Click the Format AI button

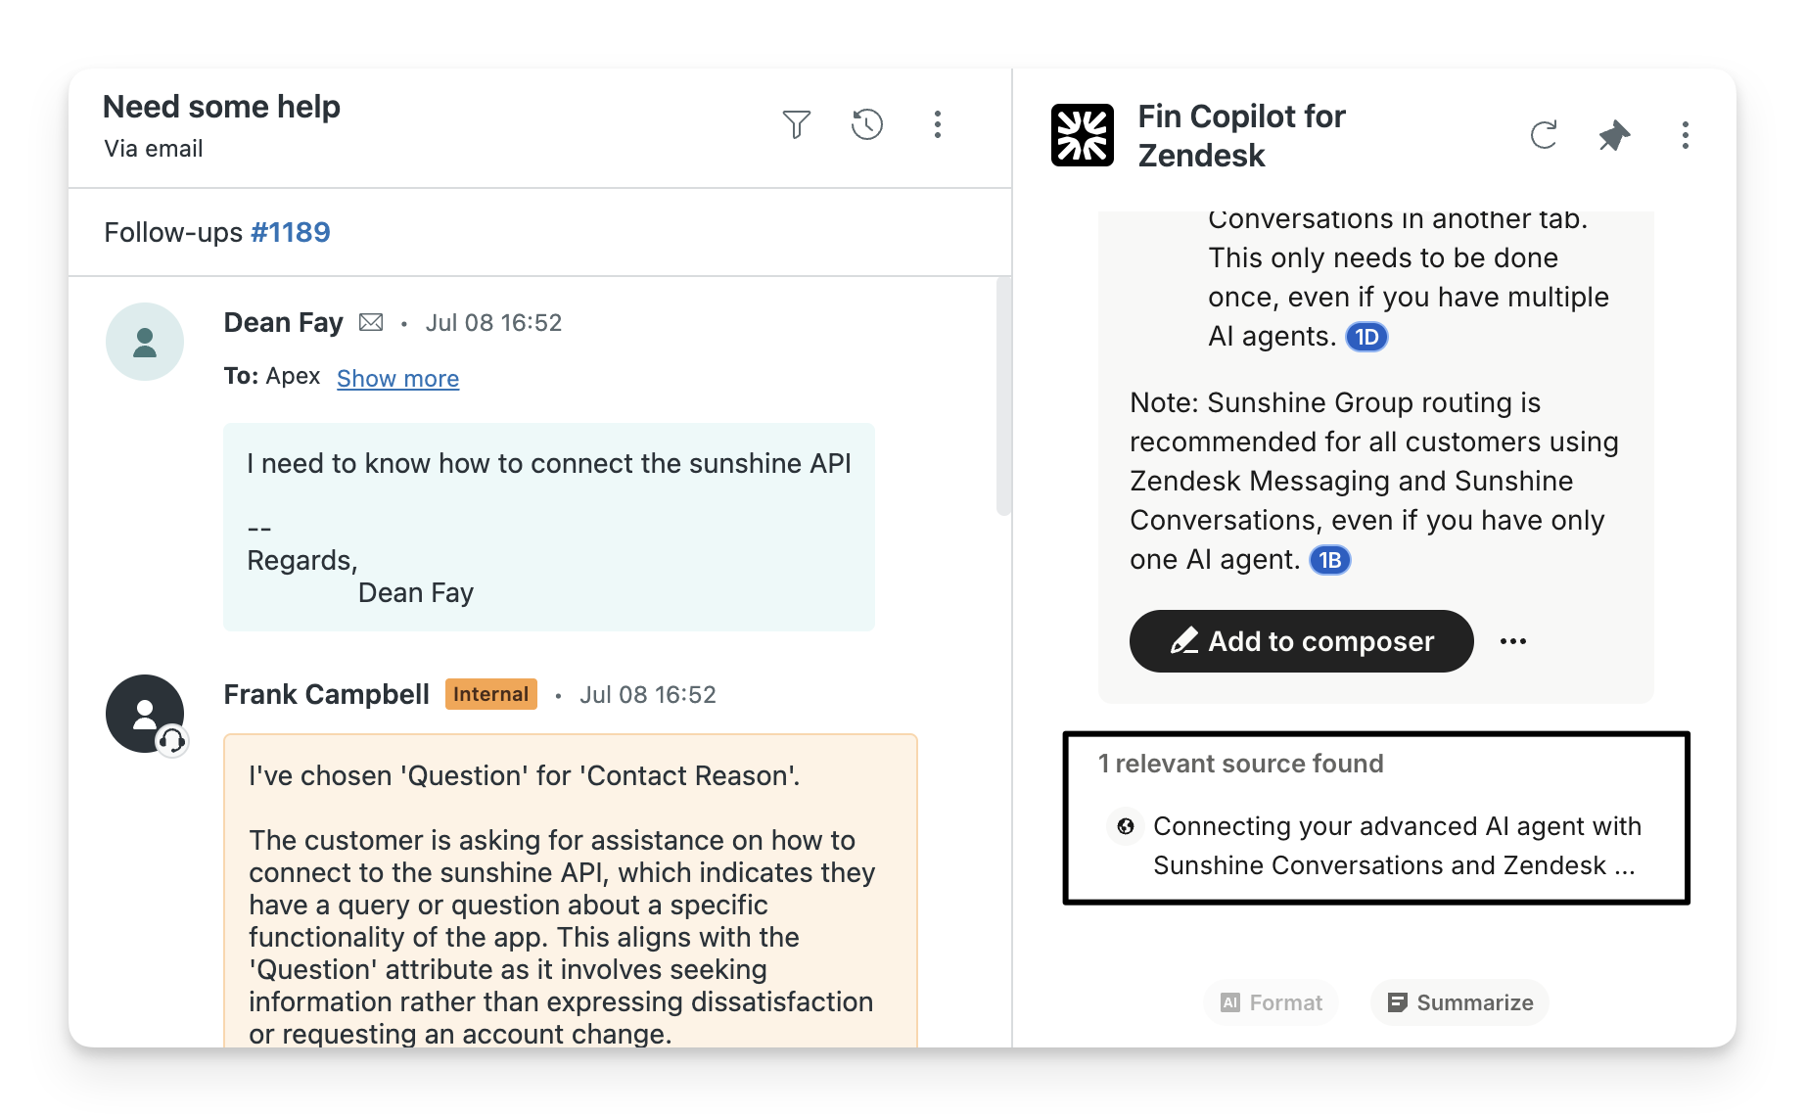click(x=1271, y=1002)
